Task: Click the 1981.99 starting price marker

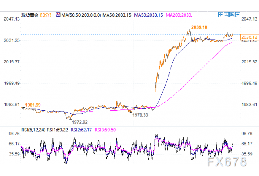Action: tap(33, 105)
